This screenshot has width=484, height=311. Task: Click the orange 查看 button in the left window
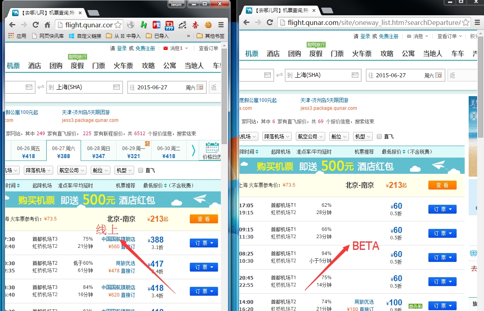pos(204,219)
